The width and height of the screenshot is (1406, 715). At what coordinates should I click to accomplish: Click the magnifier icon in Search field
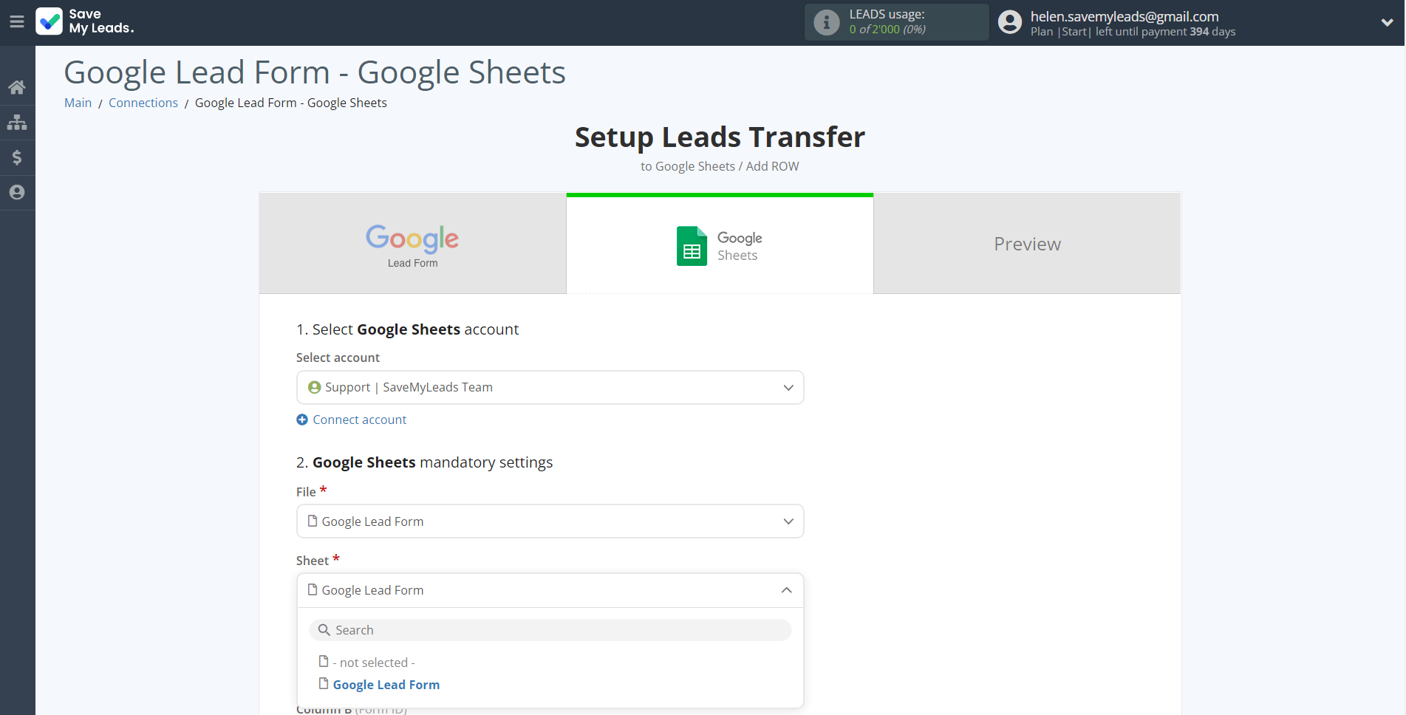pos(324,630)
